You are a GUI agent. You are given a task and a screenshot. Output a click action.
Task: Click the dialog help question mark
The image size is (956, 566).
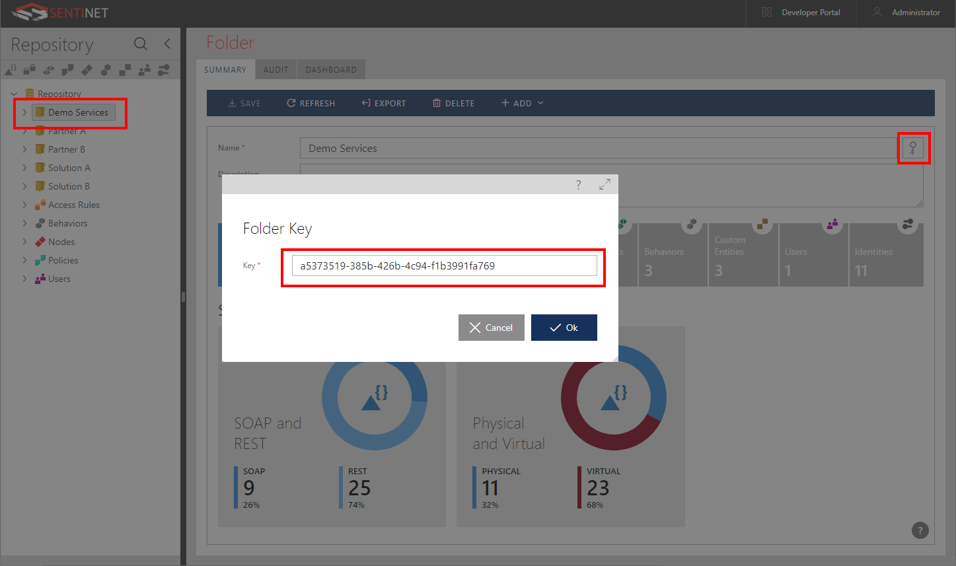coord(578,185)
